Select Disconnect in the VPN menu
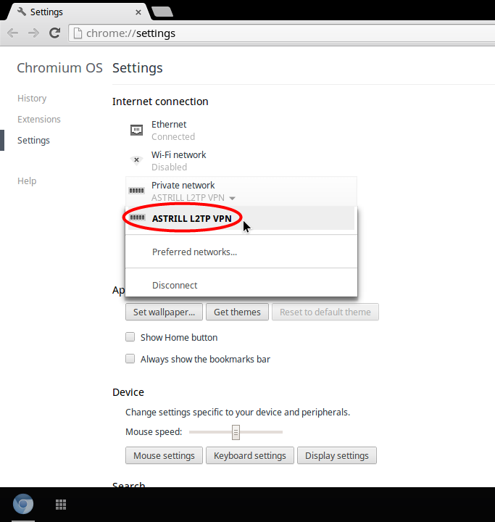The image size is (495, 522). pyautogui.click(x=175, y=286)
